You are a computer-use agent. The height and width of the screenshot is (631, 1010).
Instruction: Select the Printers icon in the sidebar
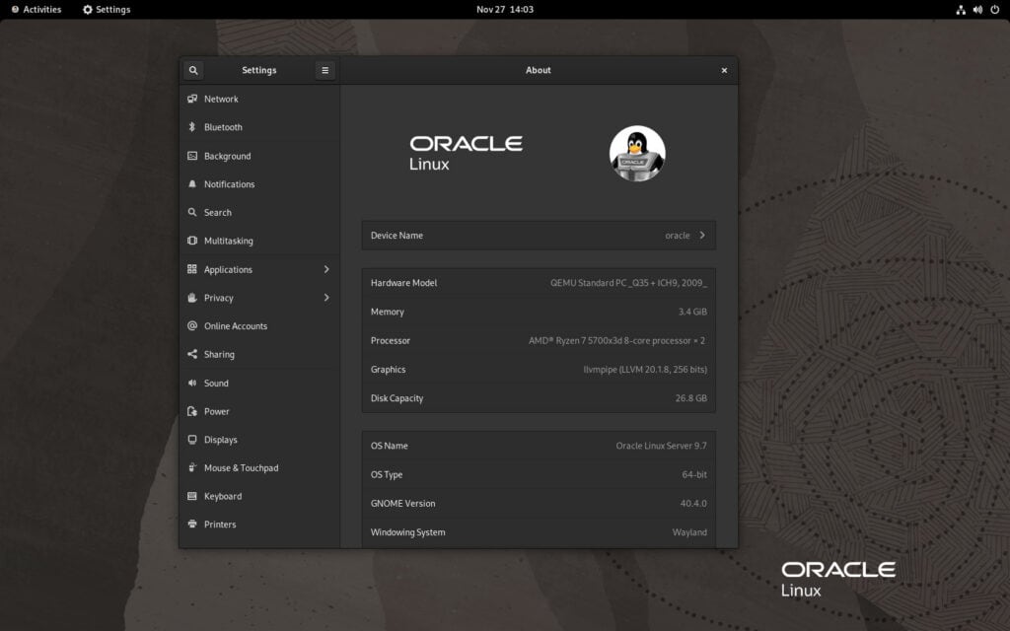[x=191, y=525]
